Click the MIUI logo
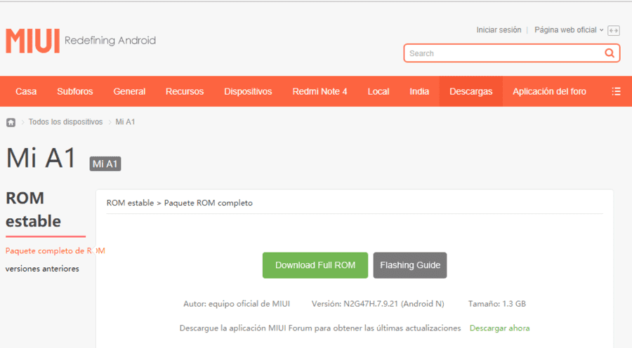Image resolution: width=632 pixels, height=348 pixels. [32, 41]
